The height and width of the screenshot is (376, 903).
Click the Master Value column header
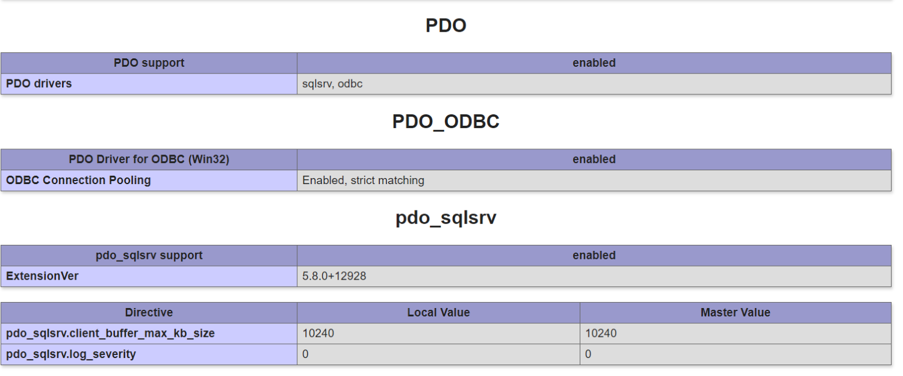point(735,313)
